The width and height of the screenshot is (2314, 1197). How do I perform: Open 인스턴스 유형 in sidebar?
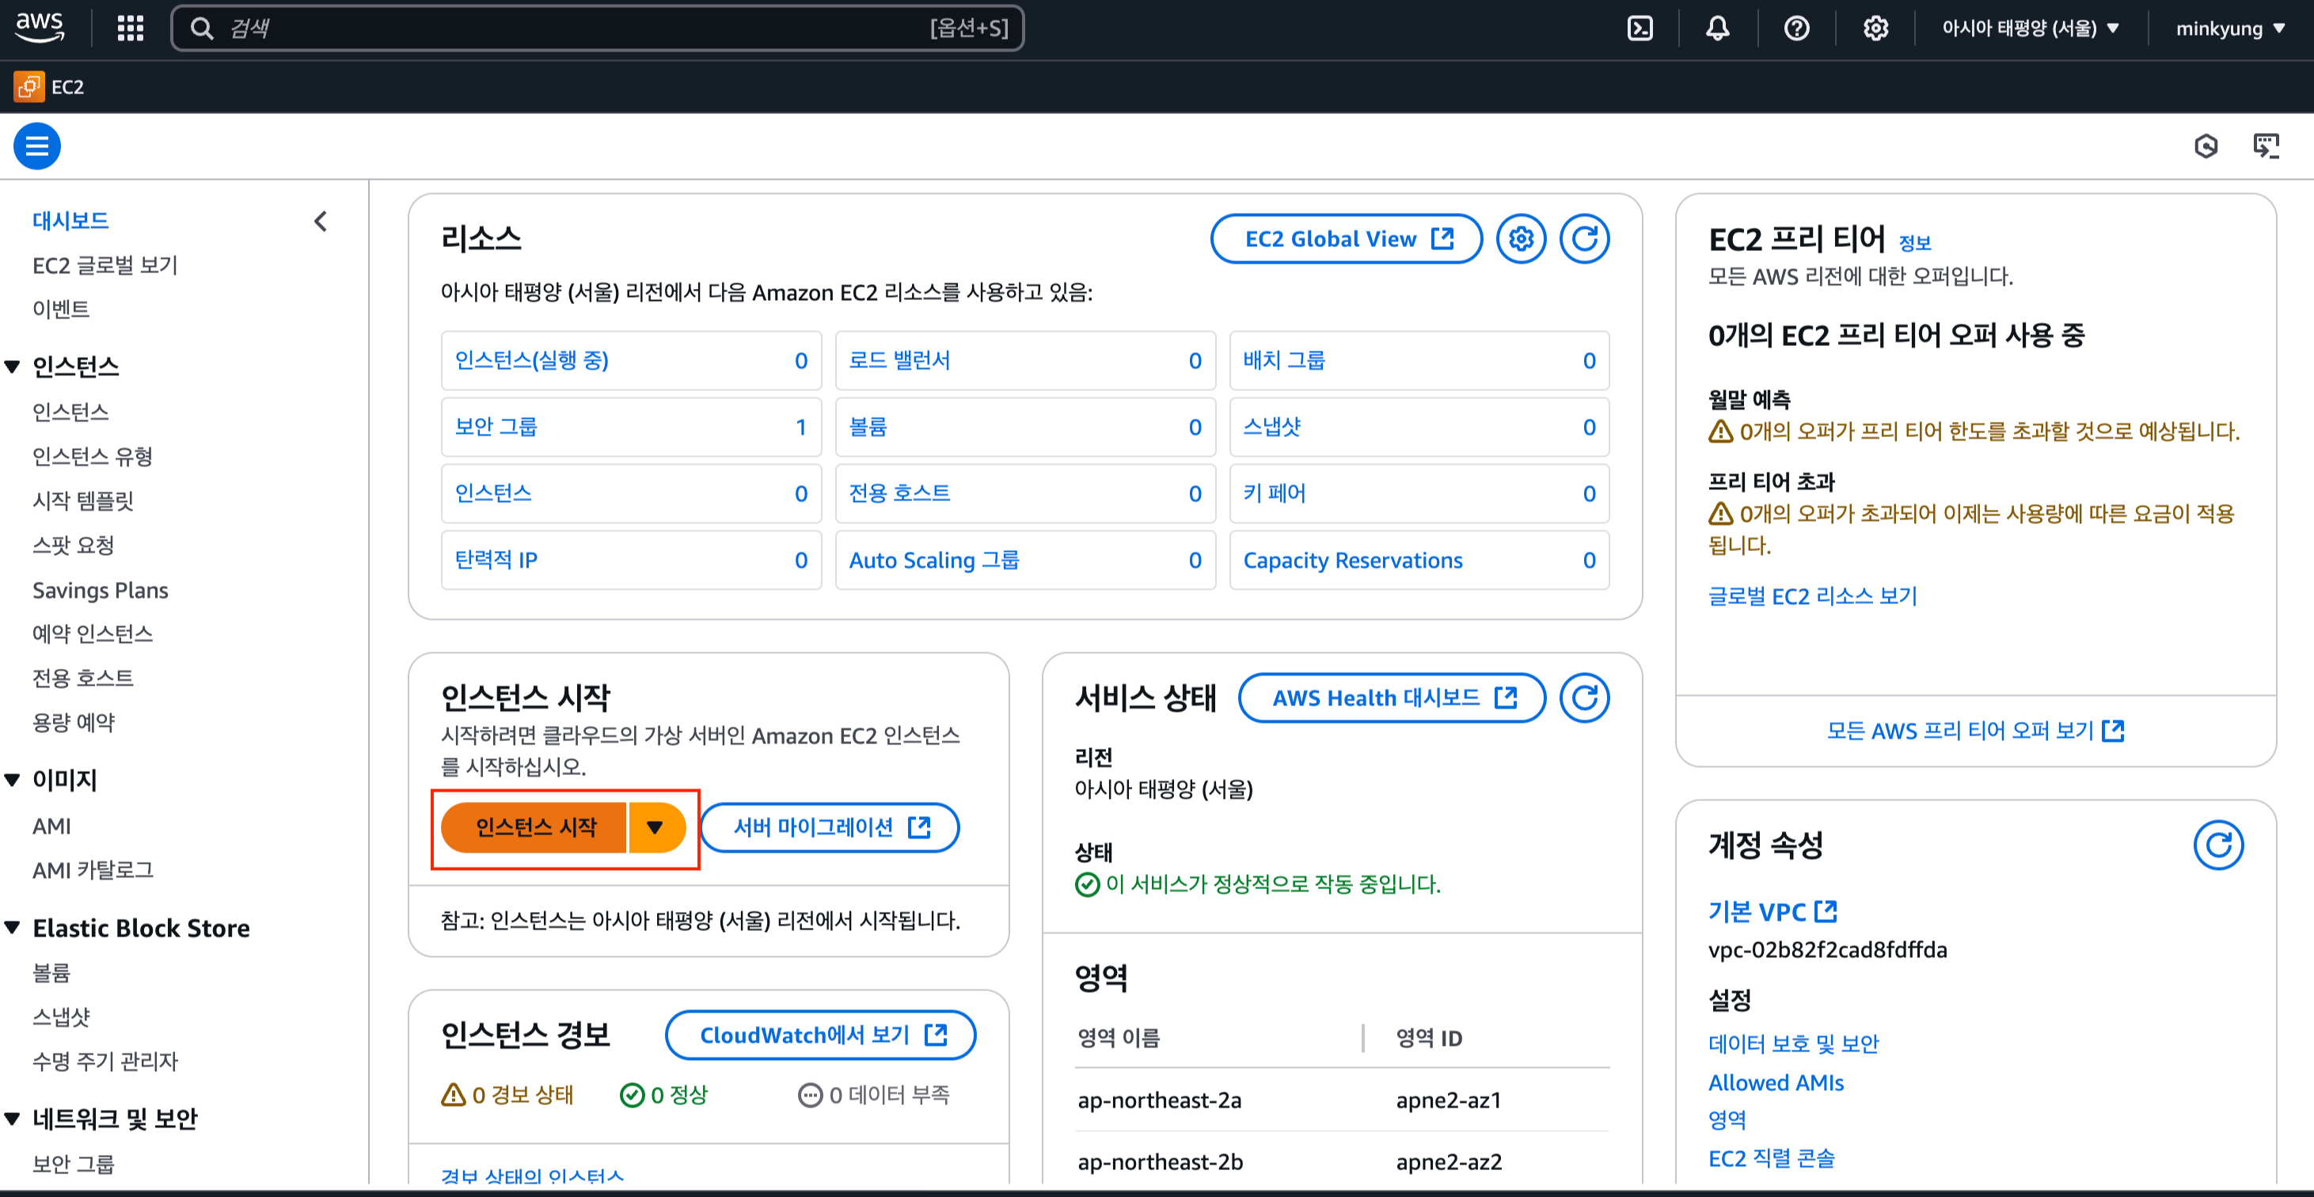tap(93, 456)
